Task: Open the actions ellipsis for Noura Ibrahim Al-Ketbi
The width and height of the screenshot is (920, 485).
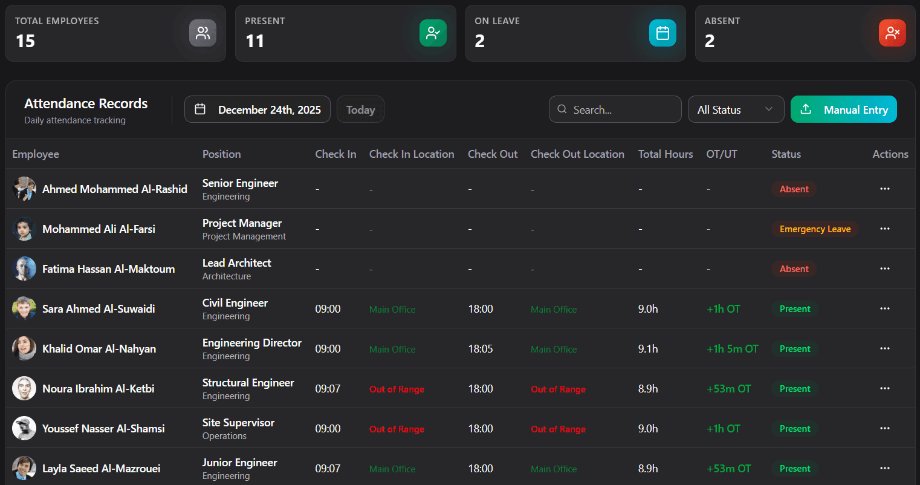Action: pyautogui.click(x=885, y=388)
